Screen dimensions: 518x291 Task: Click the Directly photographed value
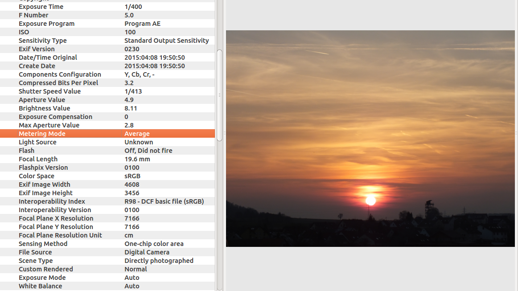click(159, 261)
